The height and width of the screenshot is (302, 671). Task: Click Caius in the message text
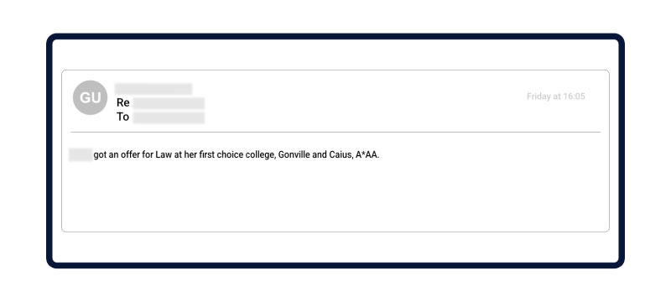pyautogui.click(x=341, y=155)
